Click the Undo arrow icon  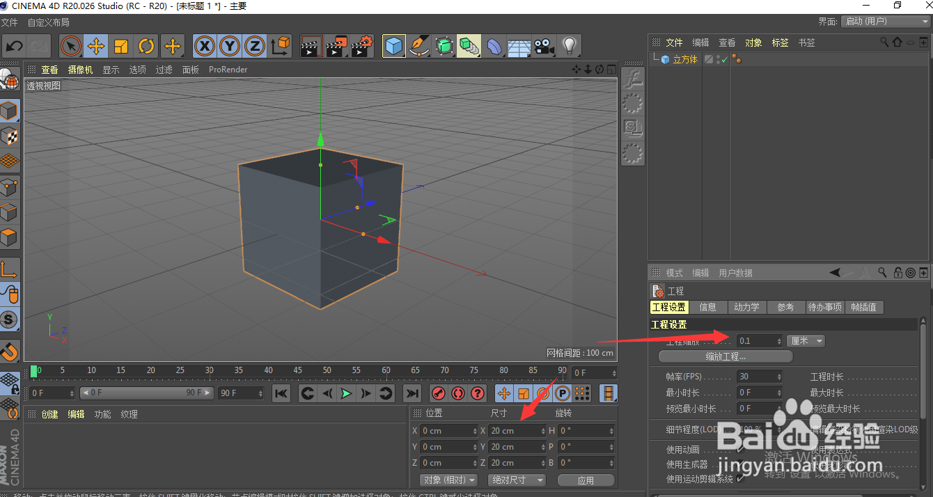coord(14,46)
